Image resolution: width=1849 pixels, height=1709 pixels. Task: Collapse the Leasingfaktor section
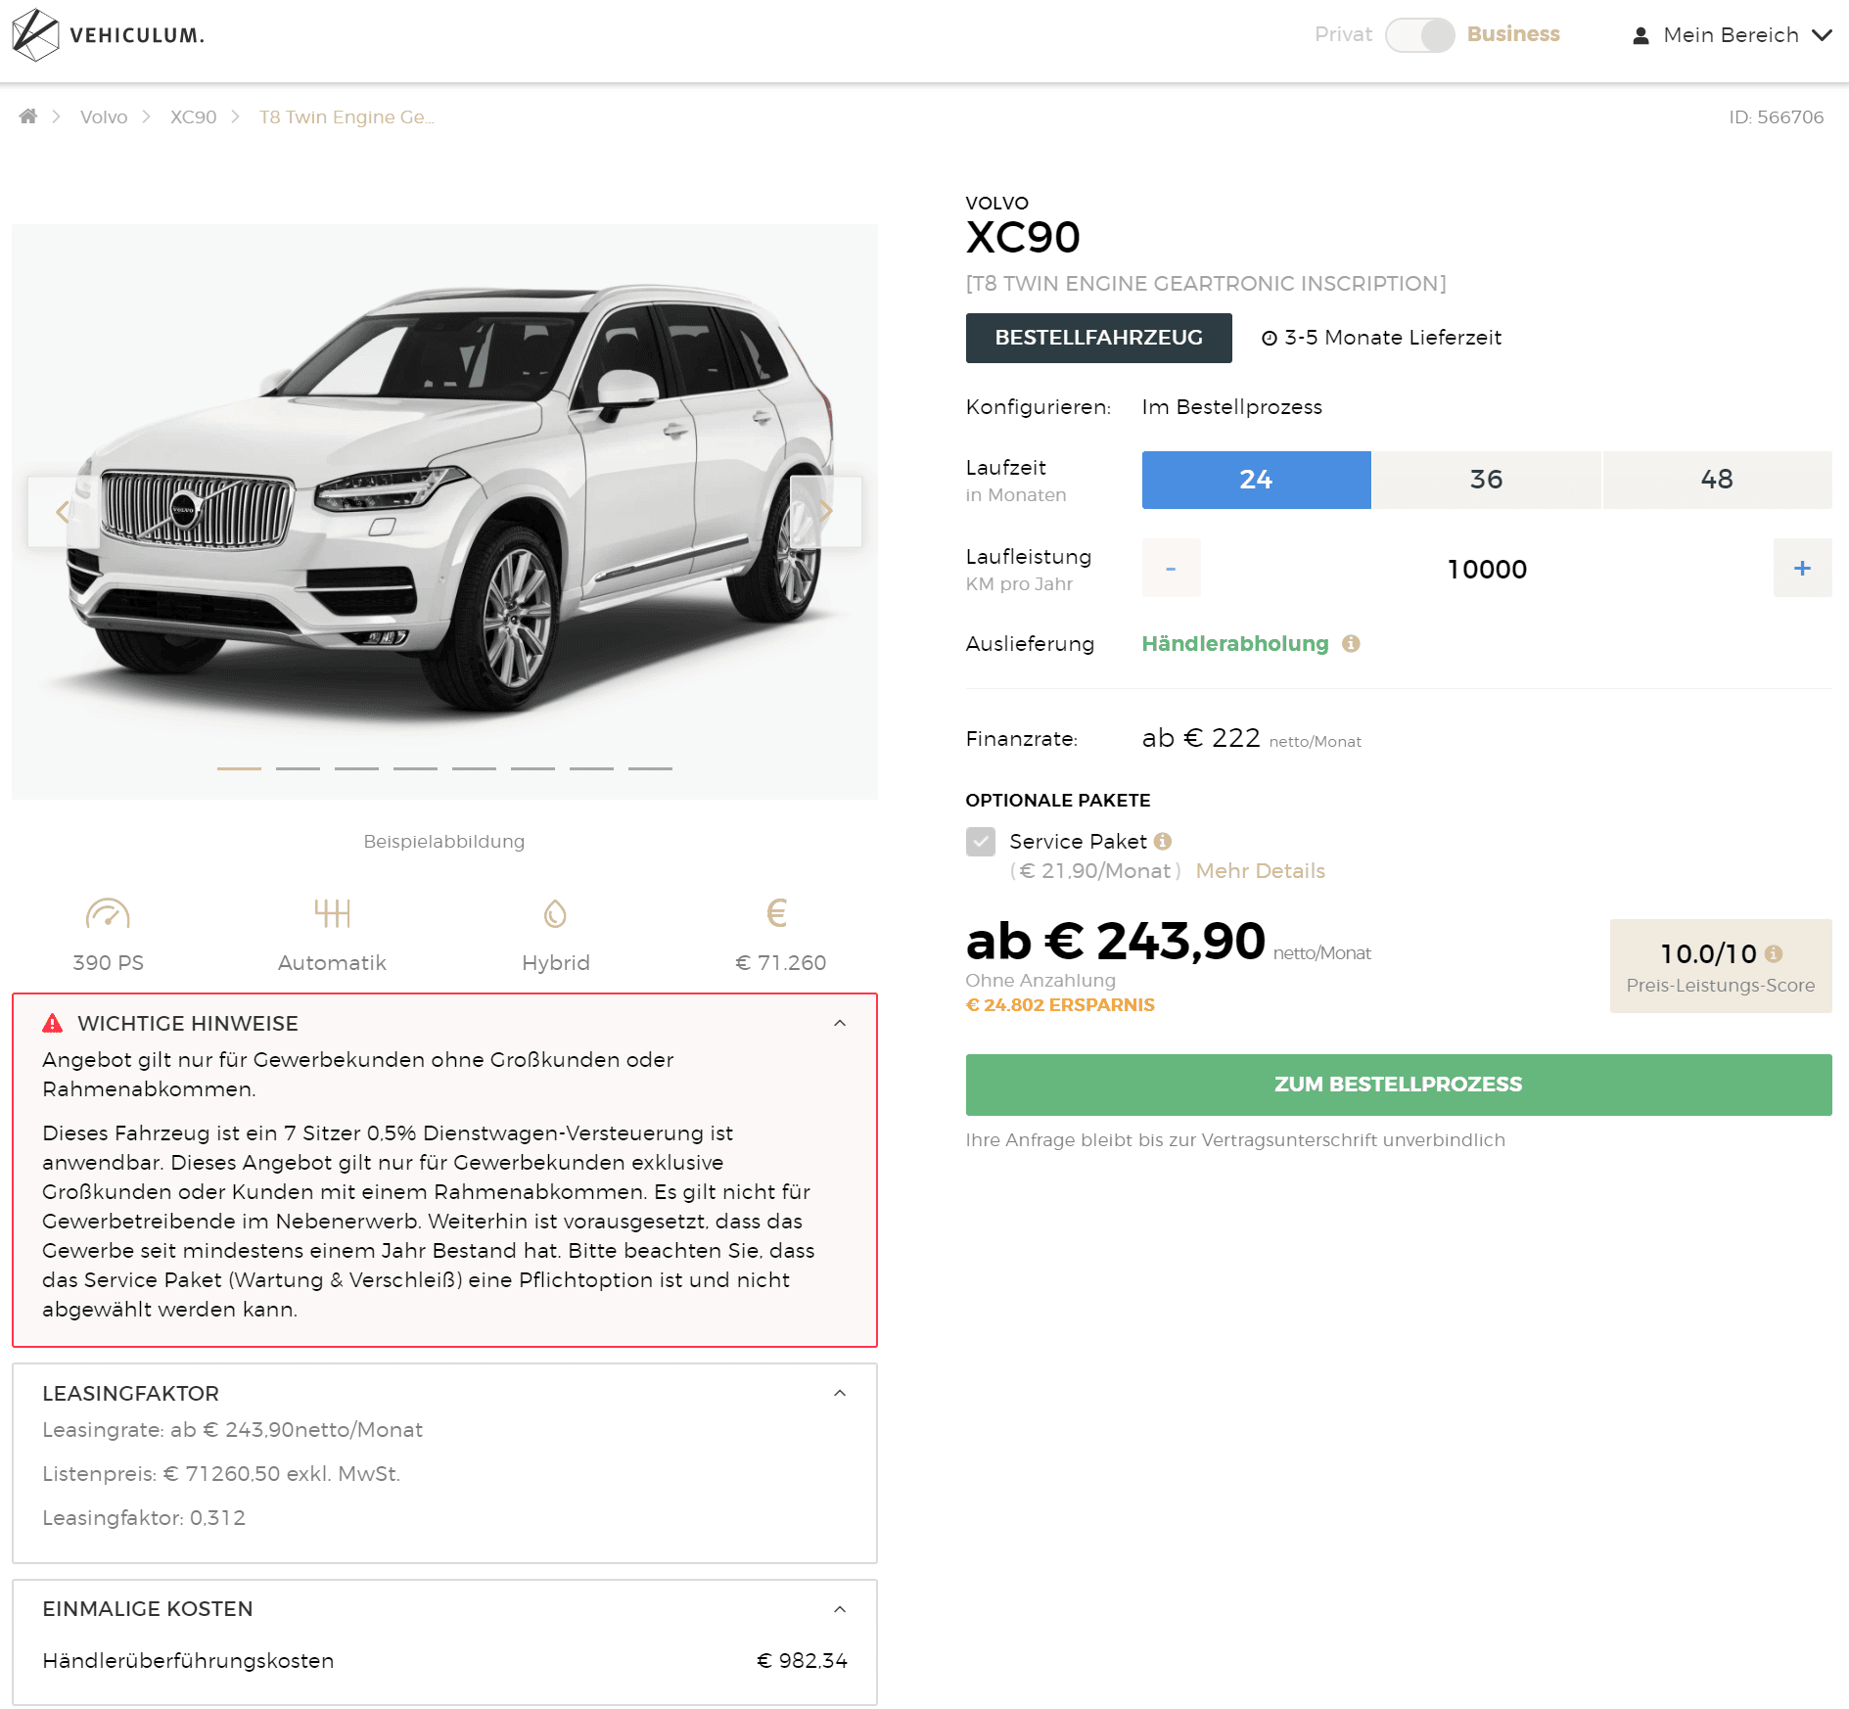[840, 1393]
